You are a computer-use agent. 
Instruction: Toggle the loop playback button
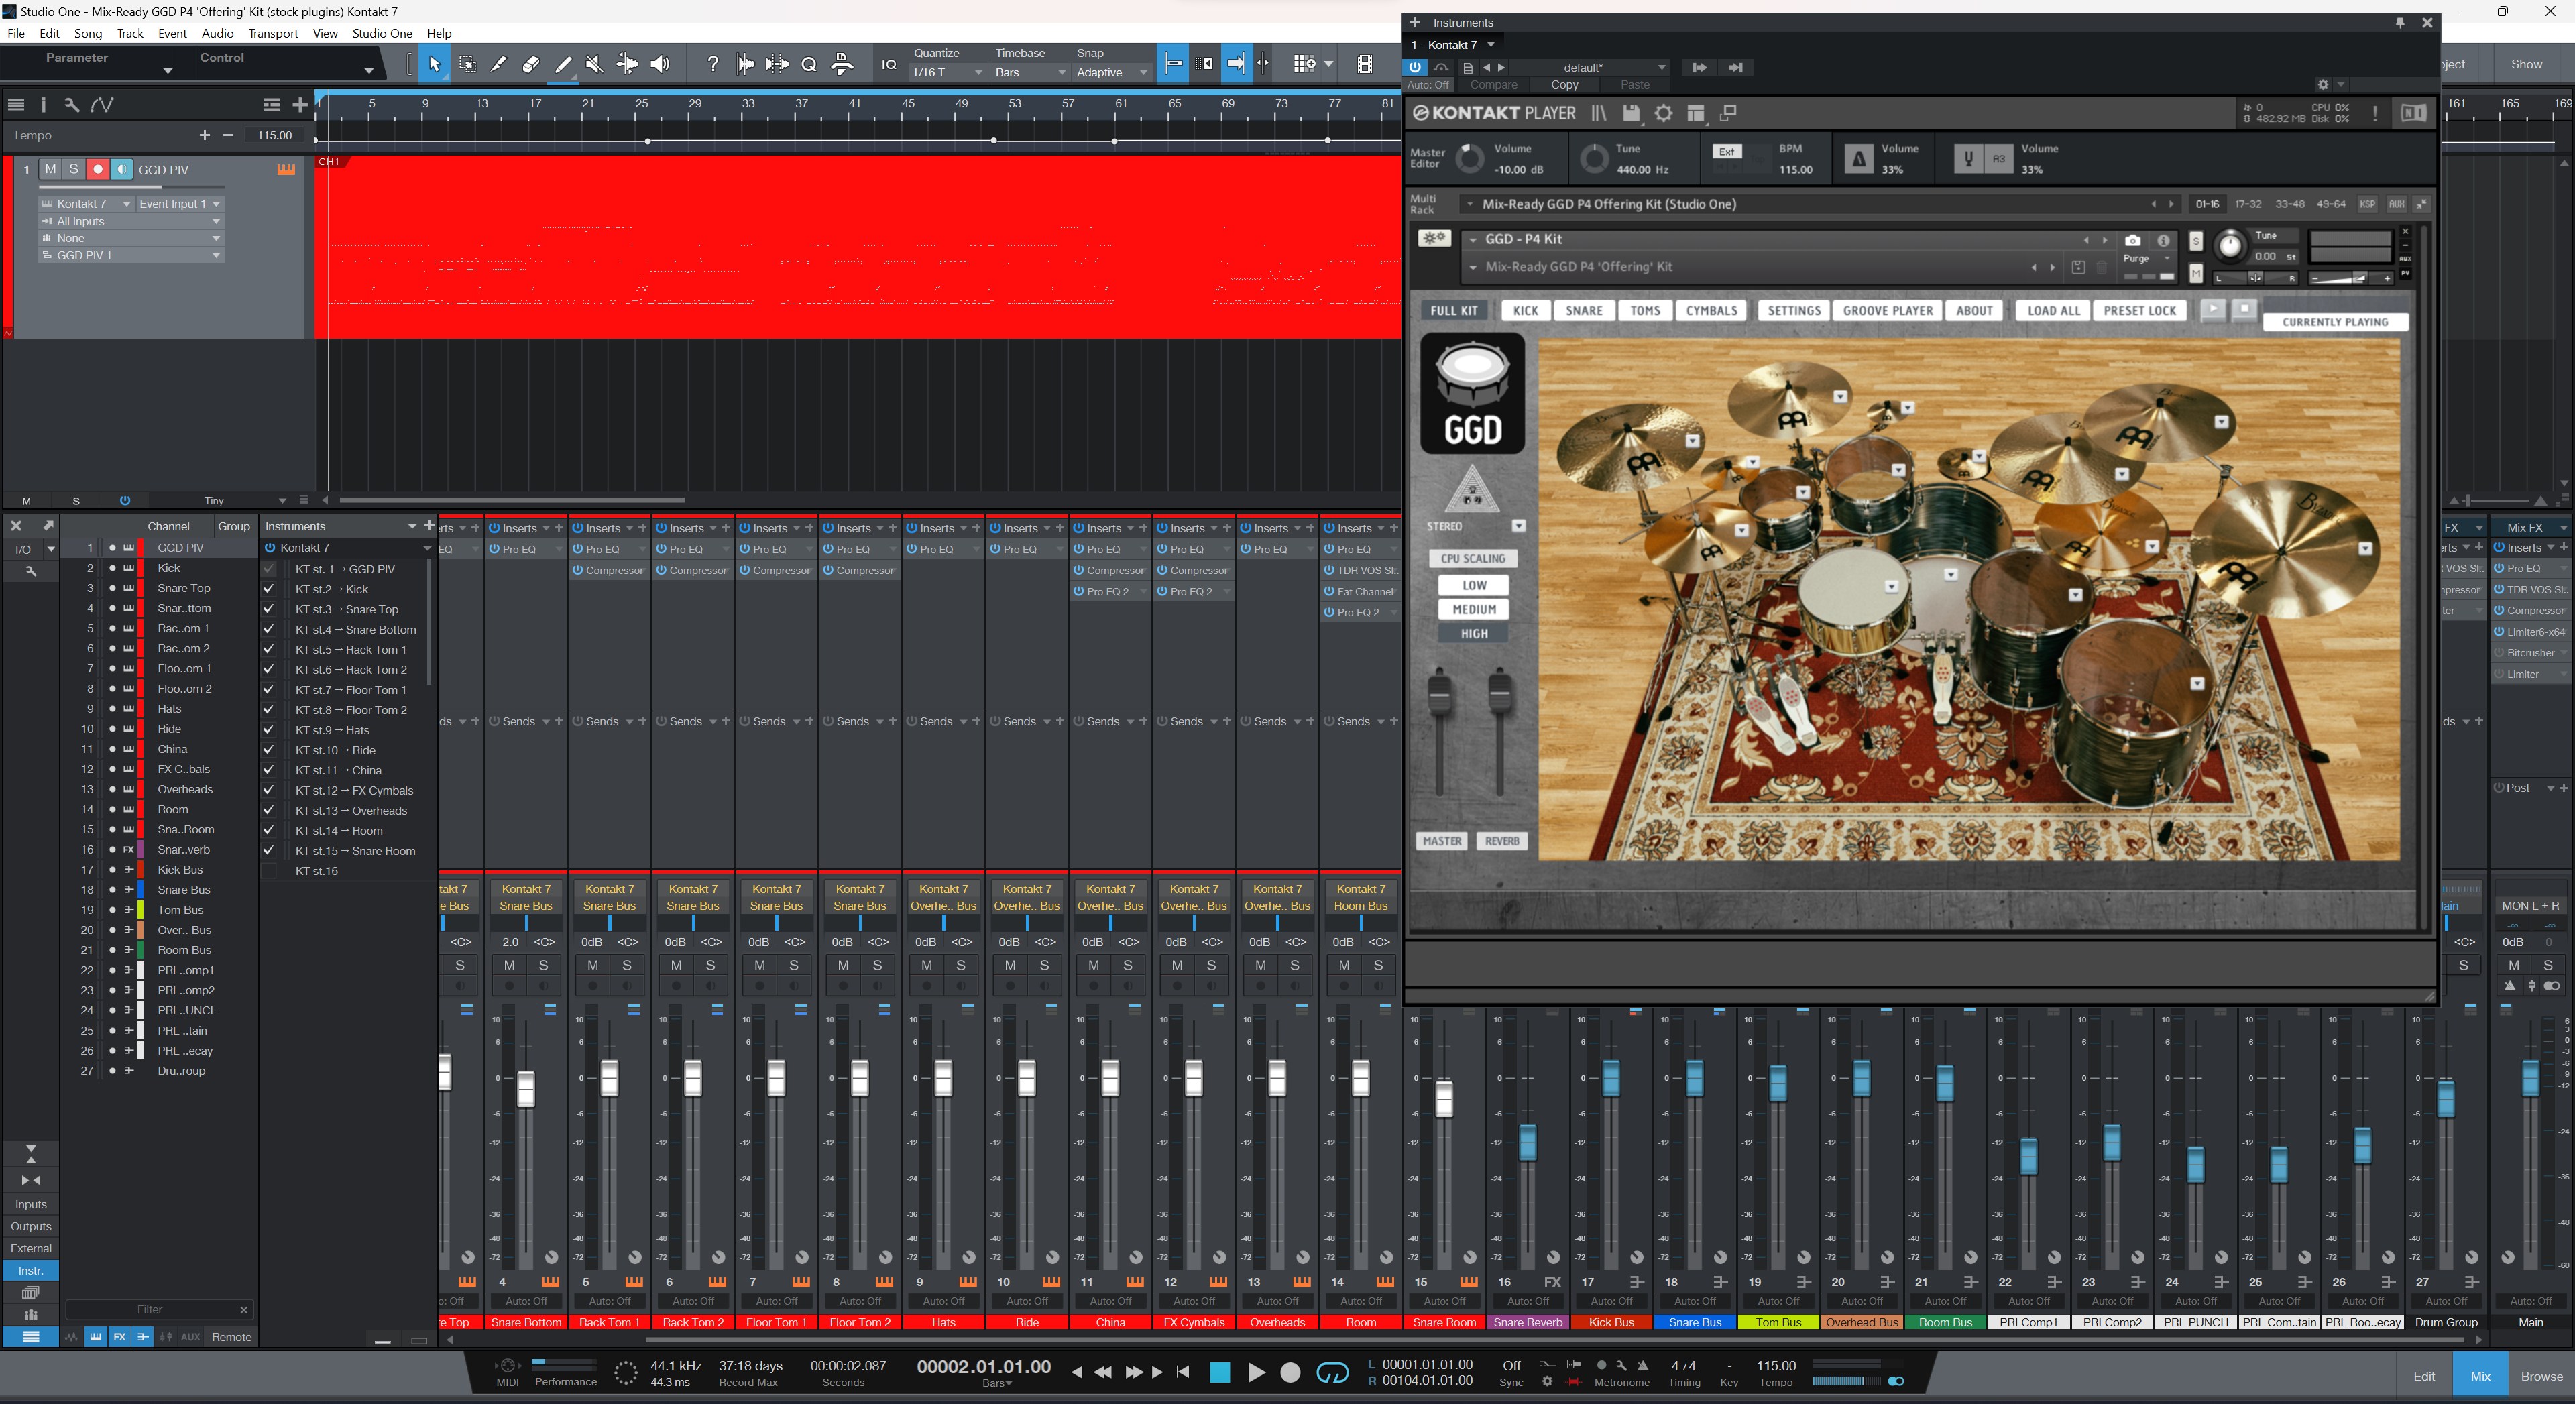pyautogui.click(x=1332, y=1373)
